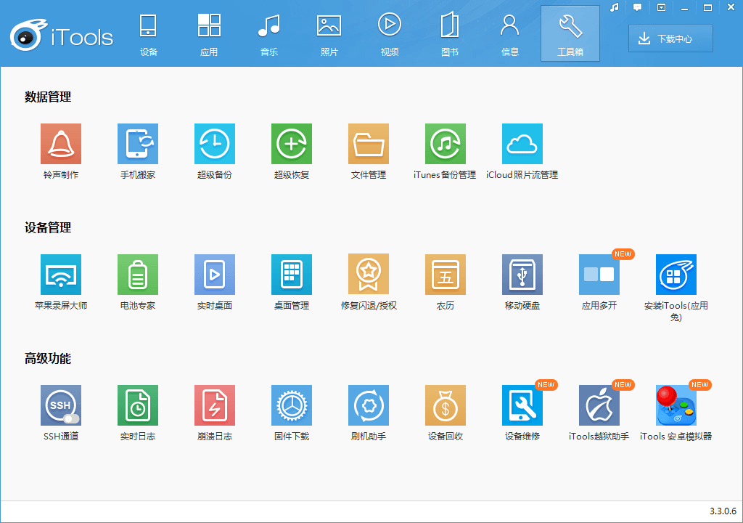
Task: Launch iTools 安卓模拟器 Android emulator
Action: (676, 405)
